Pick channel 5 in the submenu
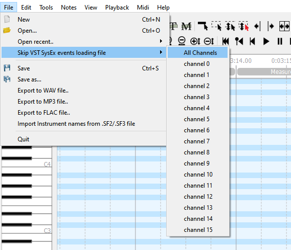This screenshot has width=291, height=250. (x=198, y=119)
